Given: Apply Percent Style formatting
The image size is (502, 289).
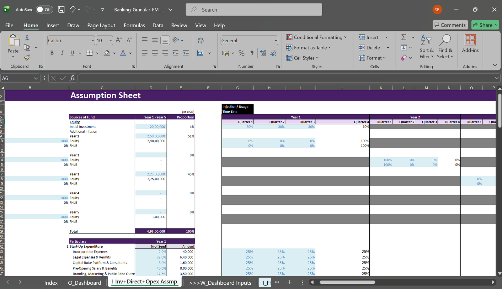Looking at the screenshot, I should pos(241,53).
